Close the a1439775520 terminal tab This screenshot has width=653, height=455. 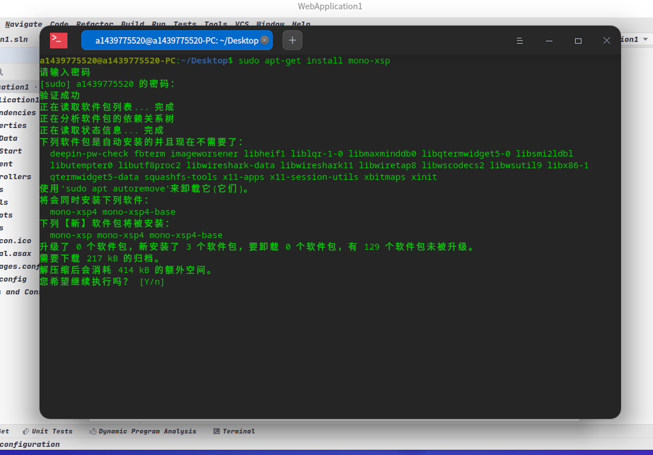coord(265,40)
